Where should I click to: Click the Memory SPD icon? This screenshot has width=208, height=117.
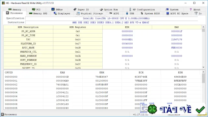click(31, 13)
